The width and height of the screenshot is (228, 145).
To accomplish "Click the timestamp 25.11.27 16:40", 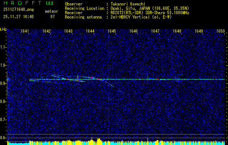I will 18,17.
